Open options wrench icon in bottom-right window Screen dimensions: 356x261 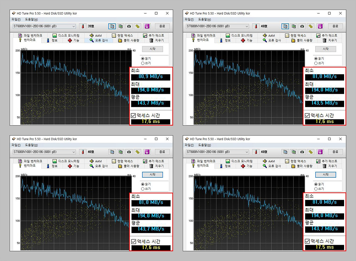[311, 152]
